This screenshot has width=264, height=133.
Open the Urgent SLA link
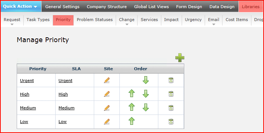[66, 81]
